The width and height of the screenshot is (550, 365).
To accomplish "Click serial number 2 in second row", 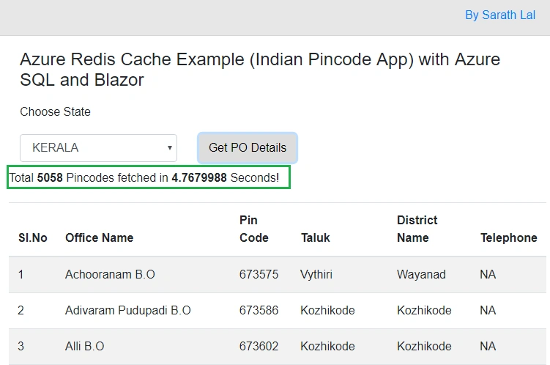I will [21, 311].
